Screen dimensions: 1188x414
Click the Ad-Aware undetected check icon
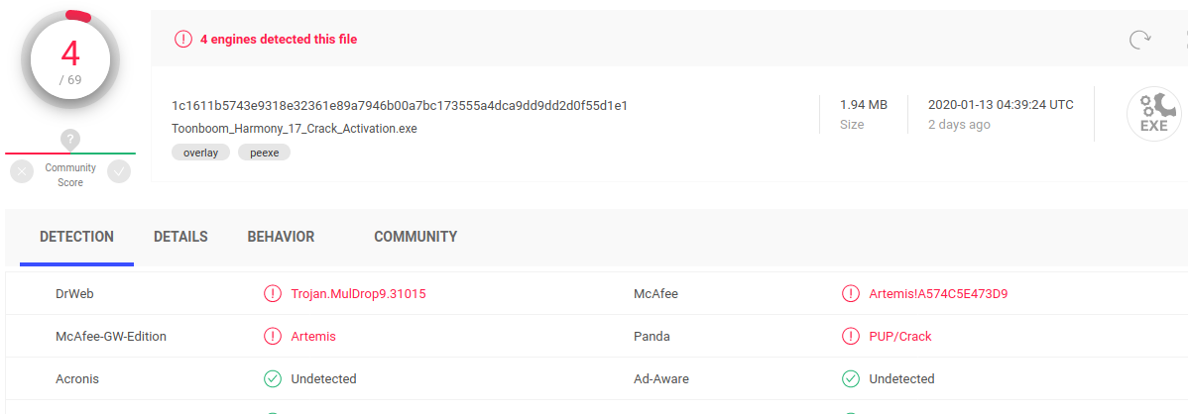(x=850, y=379)
